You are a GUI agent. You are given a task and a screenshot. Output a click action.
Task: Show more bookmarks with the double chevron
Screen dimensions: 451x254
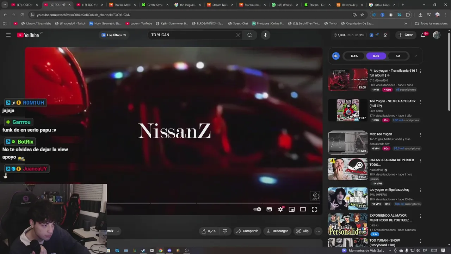406,23
